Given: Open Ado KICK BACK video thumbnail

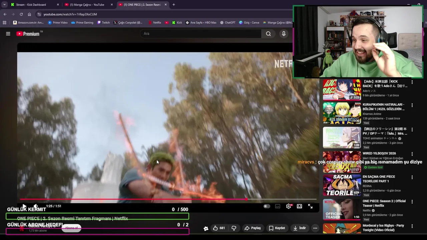Looking at the screenshot, I should coord(342,89).
